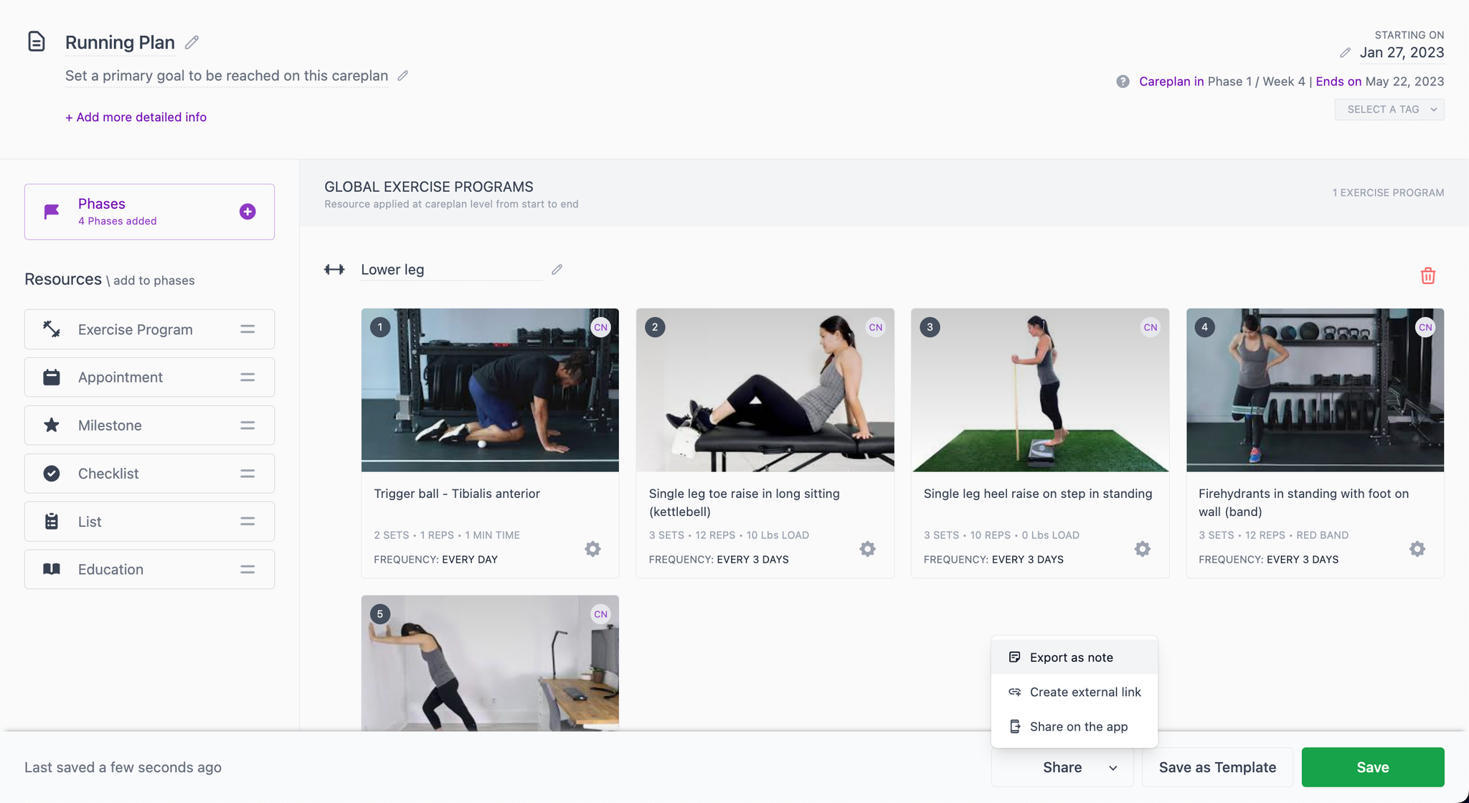
Task: Click '3 SETS • 12 REPS • 10 Lbs LOAD' text
Action: tap(729, 535)
